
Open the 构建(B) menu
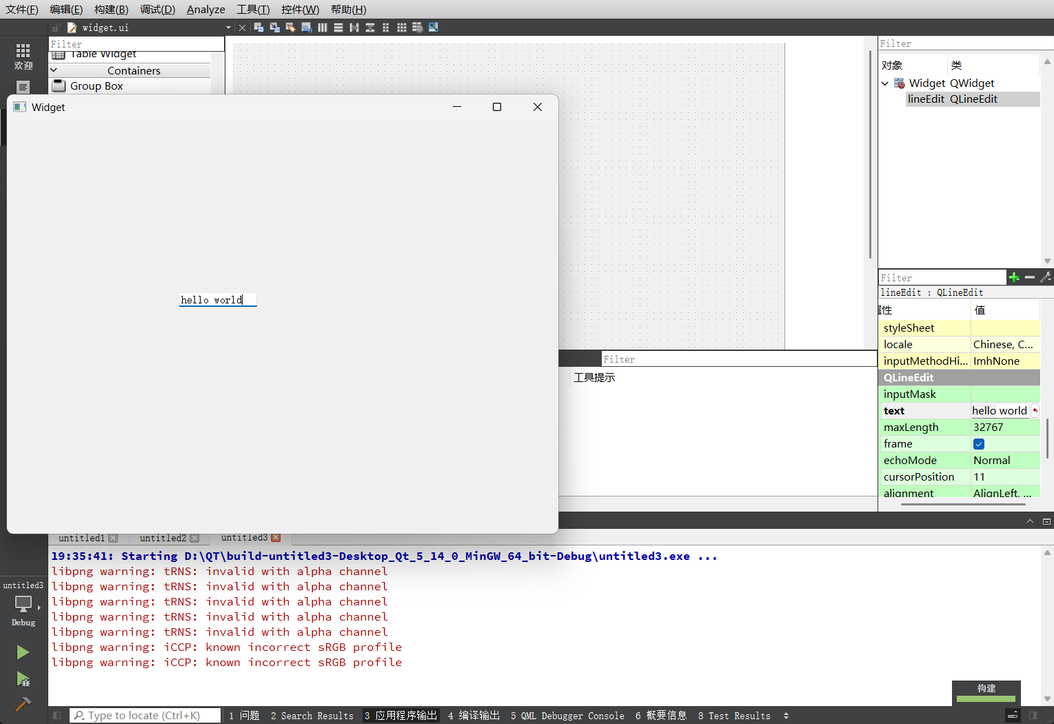(112, 9)
